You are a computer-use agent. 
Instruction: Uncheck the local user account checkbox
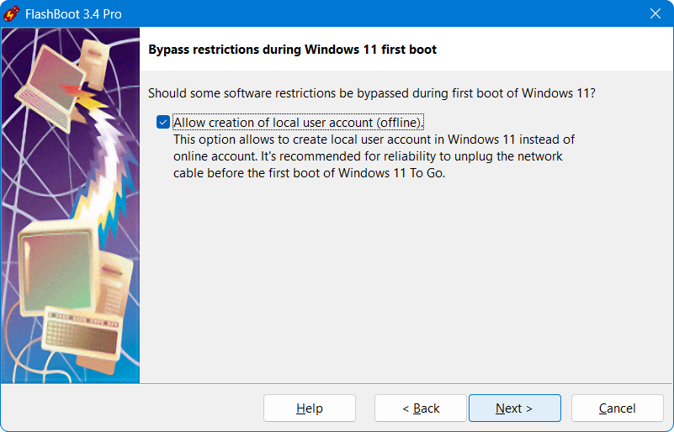coord(163,123)
